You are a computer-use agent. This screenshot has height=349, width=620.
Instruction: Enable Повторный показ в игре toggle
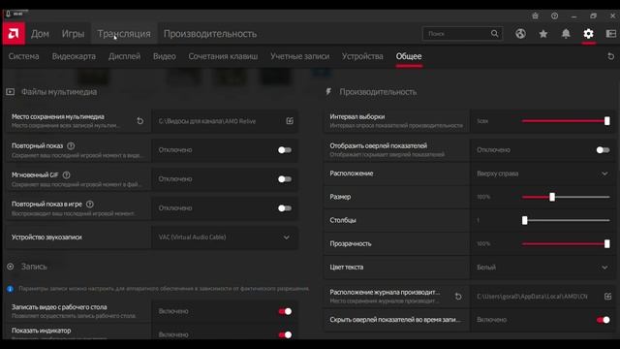click(285, 208)
